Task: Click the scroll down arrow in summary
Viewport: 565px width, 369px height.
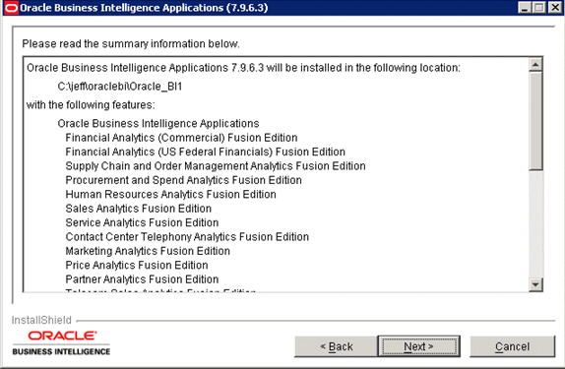Action: tap(535, 284)
